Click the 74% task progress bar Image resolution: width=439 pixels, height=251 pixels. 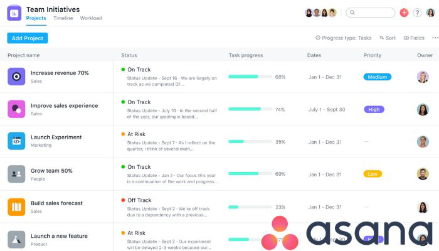(250, 109)
